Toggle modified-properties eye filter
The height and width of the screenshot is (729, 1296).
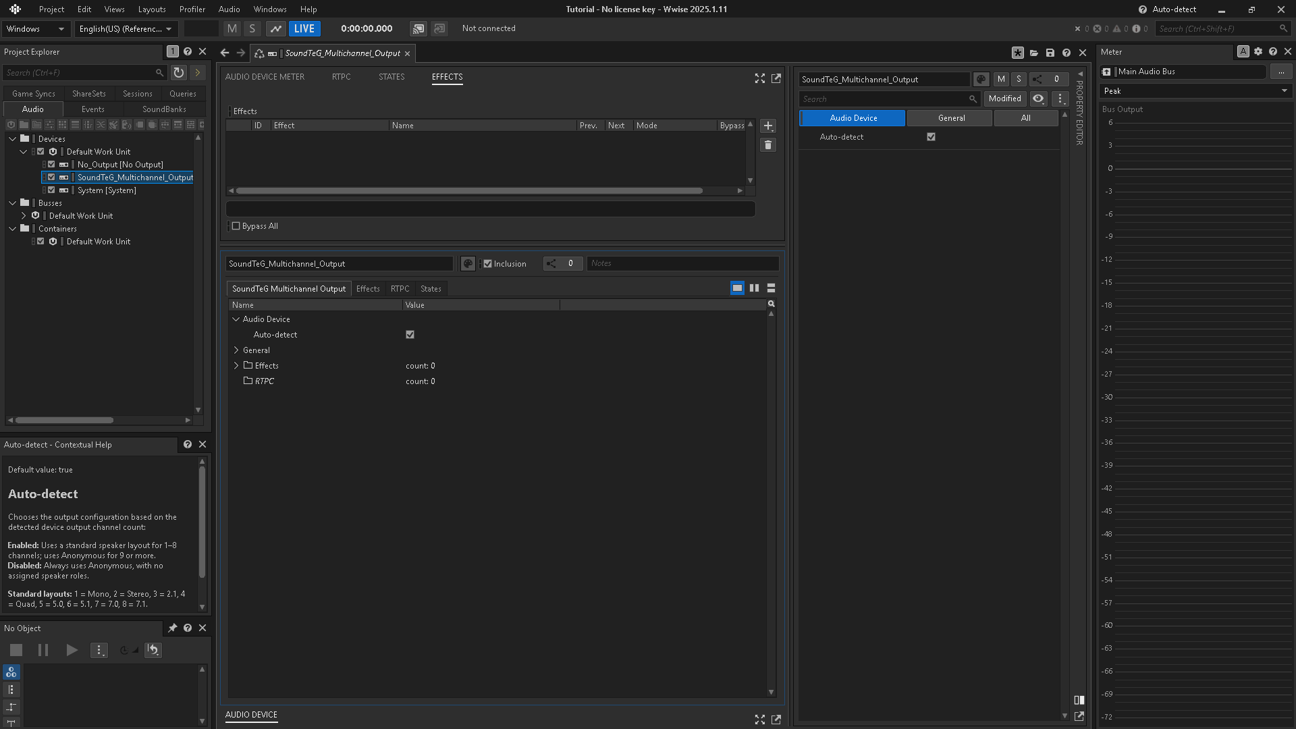1039,99
